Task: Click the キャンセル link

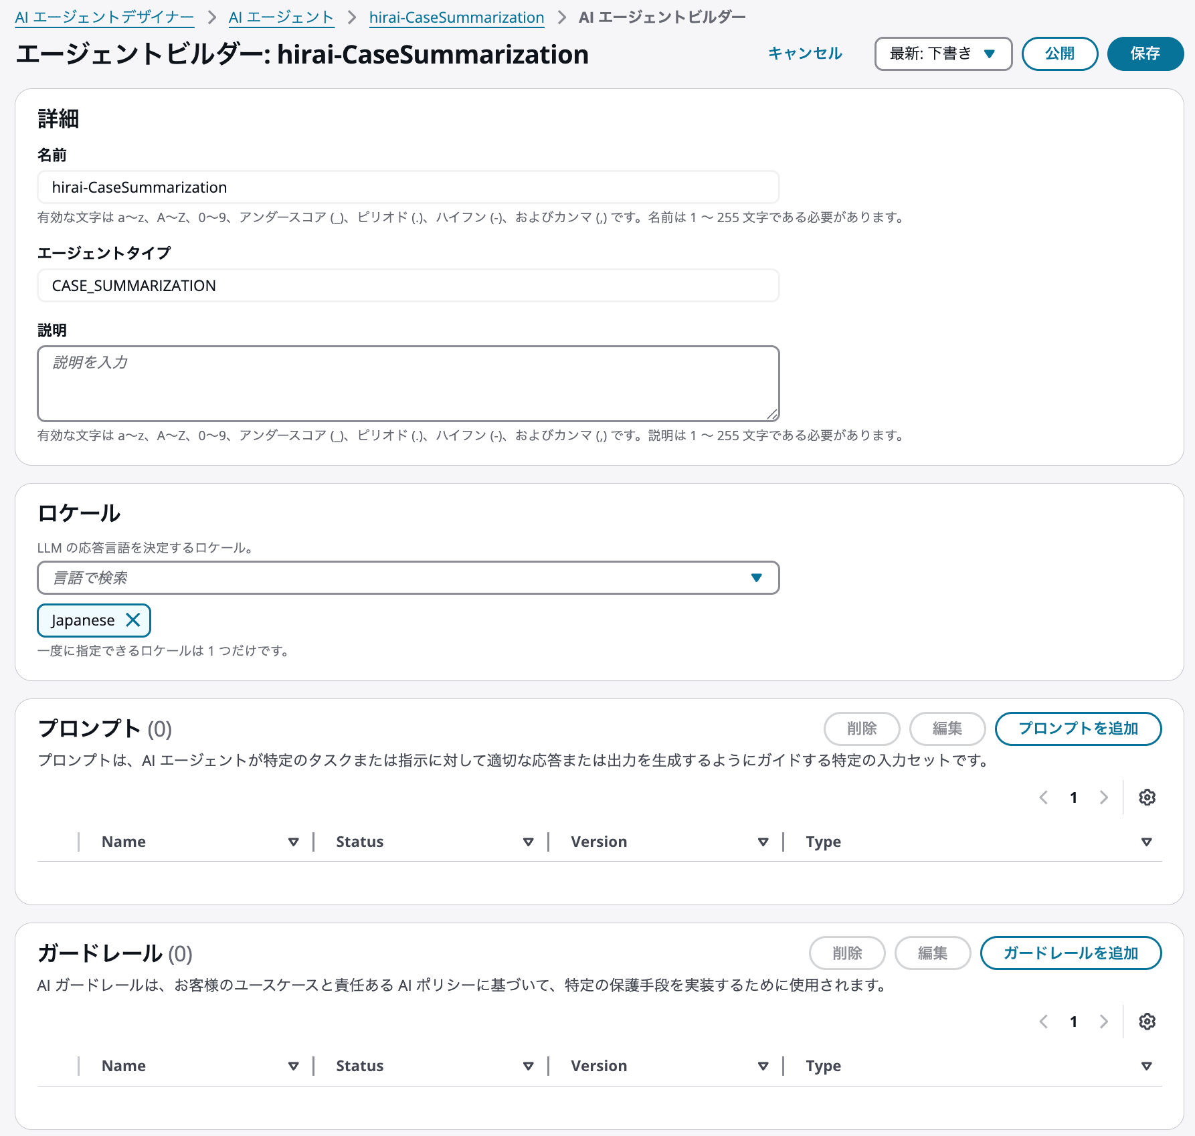Action: pos(806,54)
